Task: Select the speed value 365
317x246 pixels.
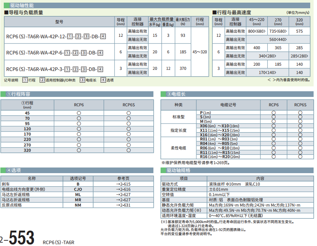Action: tap(278, 48)
